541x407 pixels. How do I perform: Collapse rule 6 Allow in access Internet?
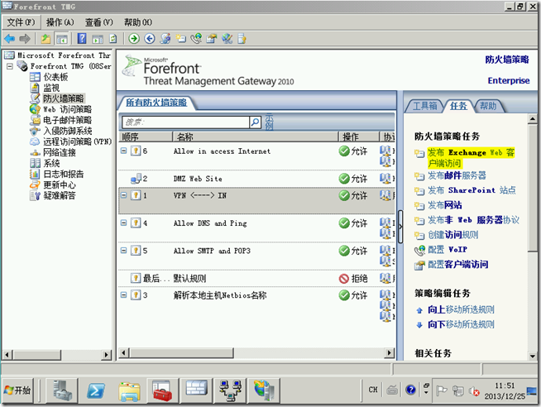coord(123,151)
